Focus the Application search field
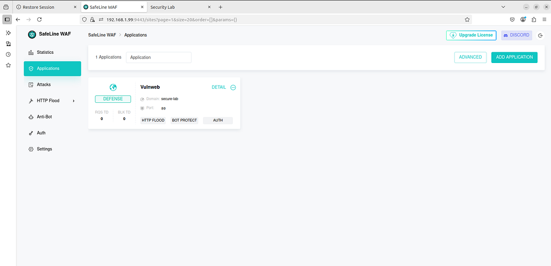 (159, 58)
